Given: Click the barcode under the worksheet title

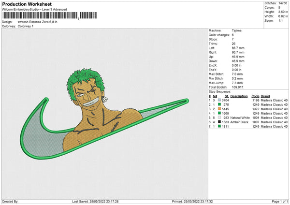Looking at the screenshot, I should point(49,15).
